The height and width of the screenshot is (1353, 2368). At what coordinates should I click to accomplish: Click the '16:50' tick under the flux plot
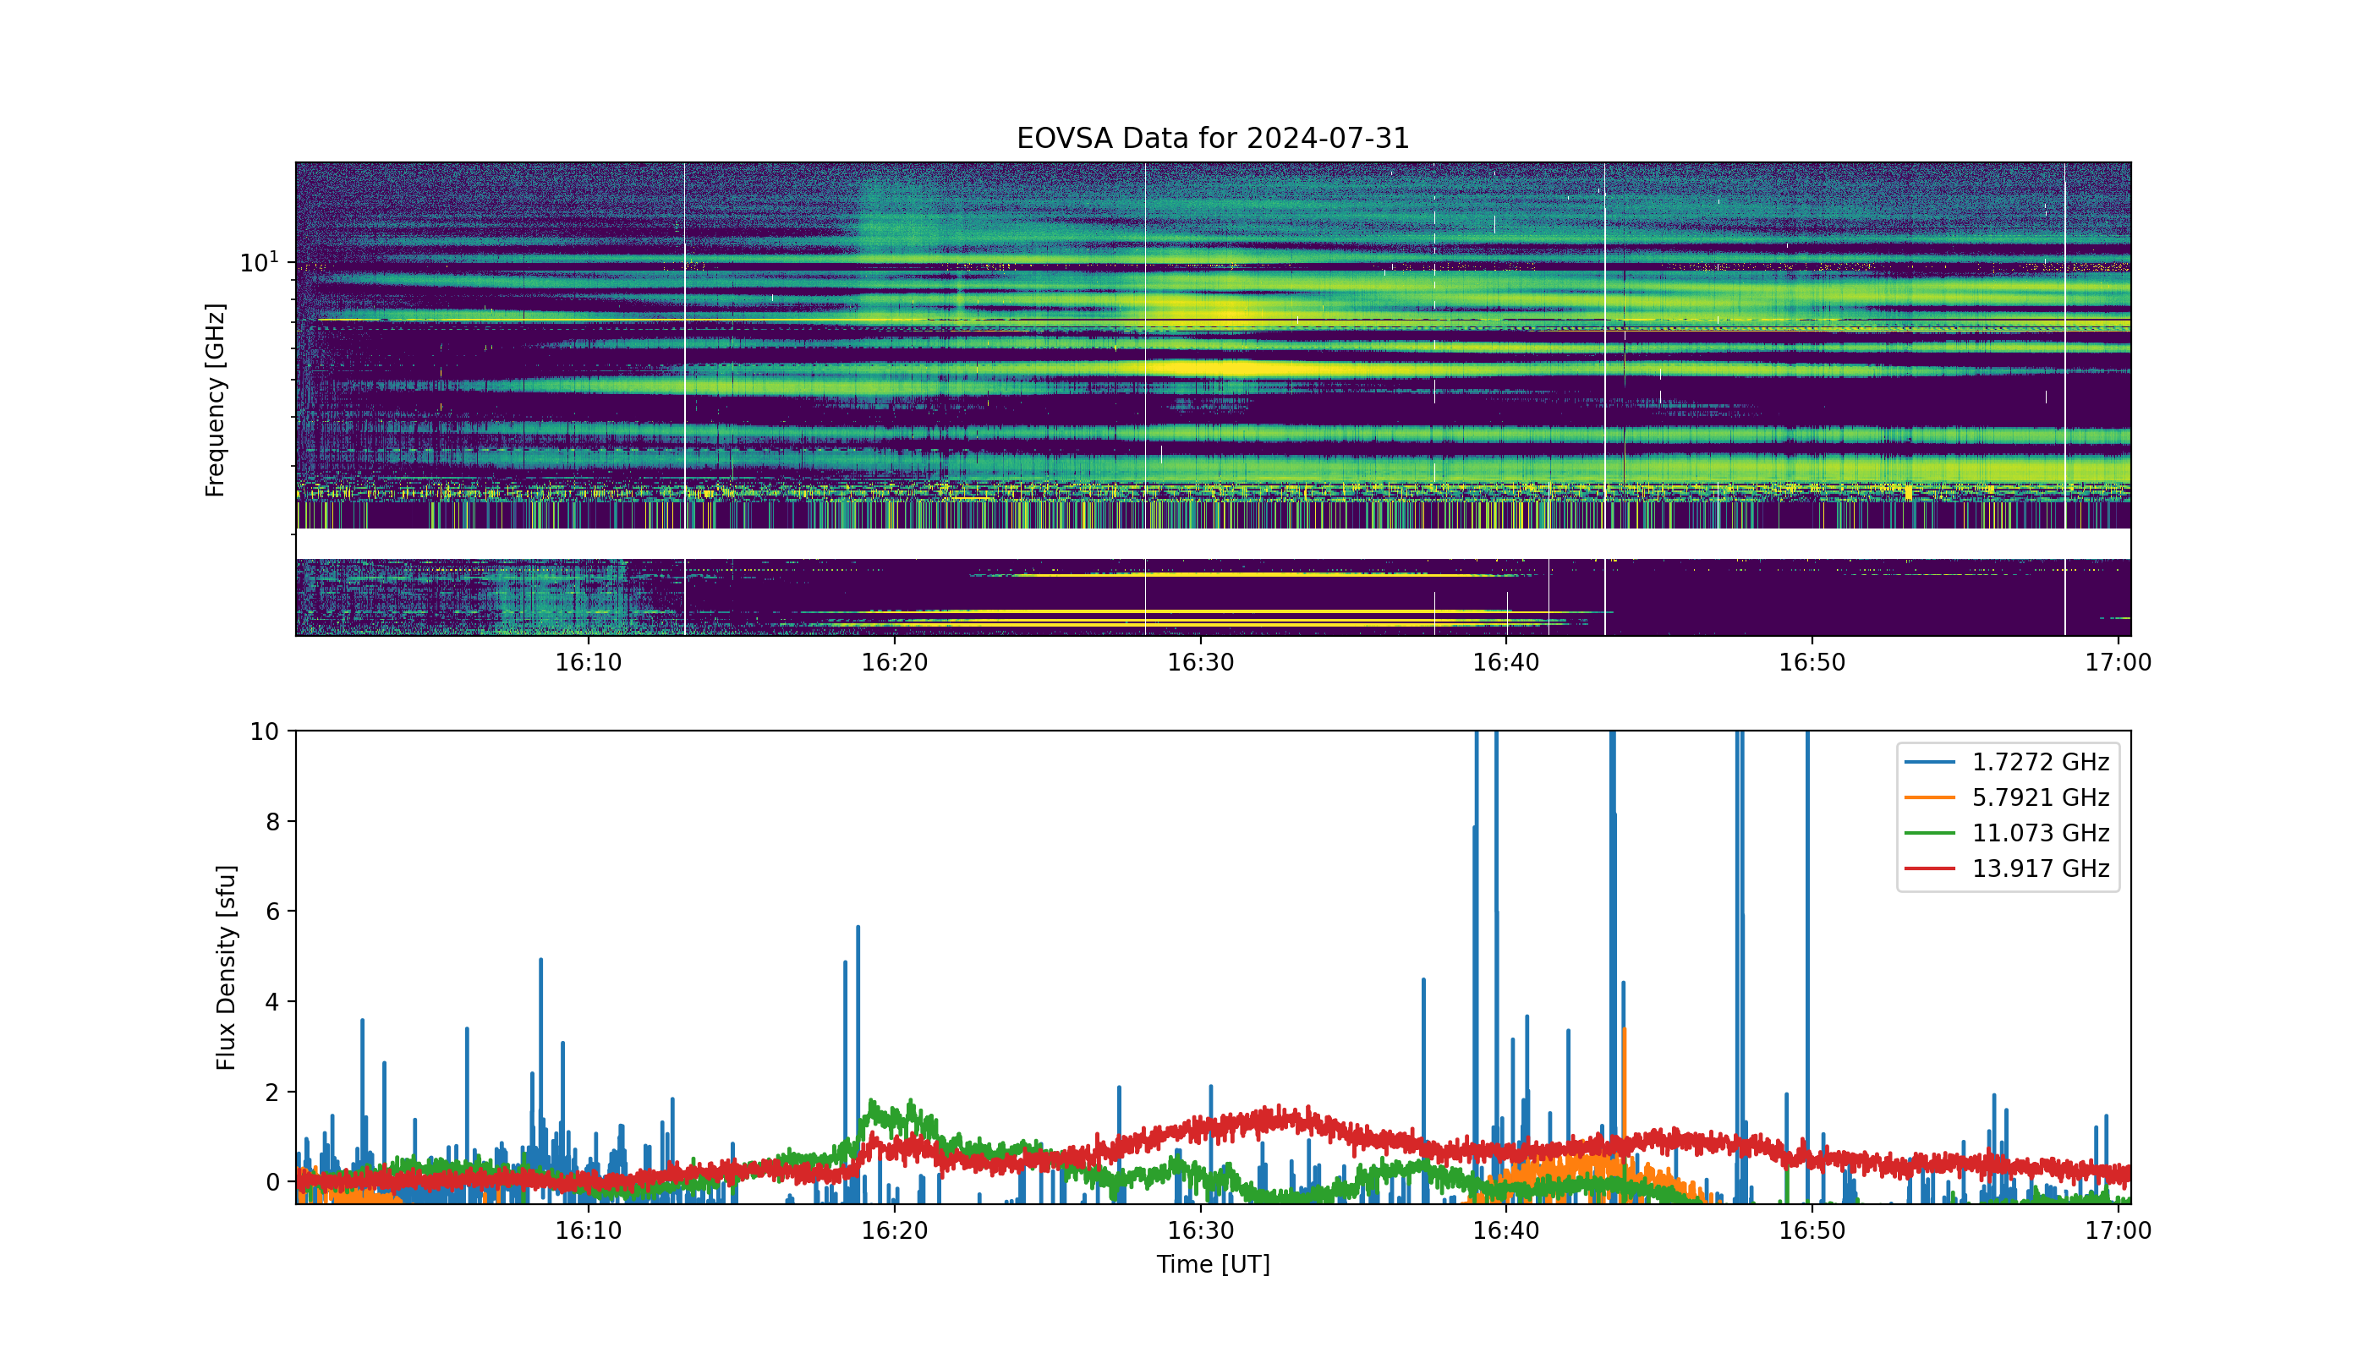tap(1812, 1230)
